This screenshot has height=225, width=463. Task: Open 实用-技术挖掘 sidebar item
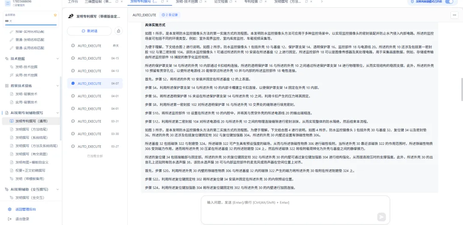(26, 75)
